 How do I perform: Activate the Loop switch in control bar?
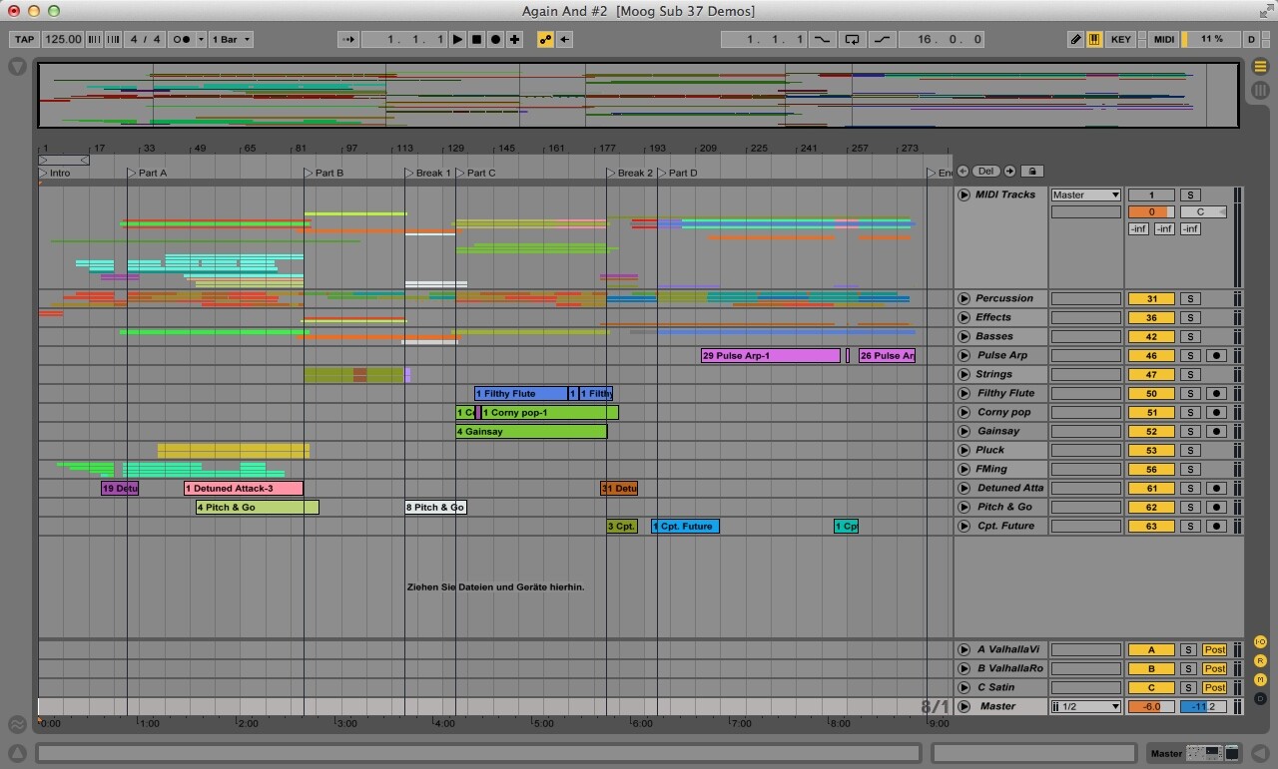tap(852, 40)
